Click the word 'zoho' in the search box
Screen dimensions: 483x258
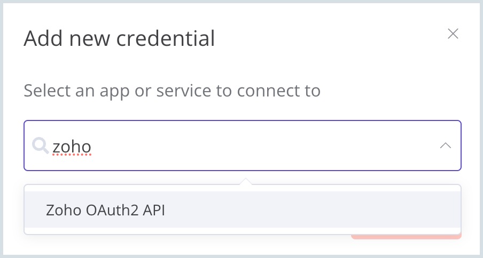pyautogui.click(x=72, y=146)
